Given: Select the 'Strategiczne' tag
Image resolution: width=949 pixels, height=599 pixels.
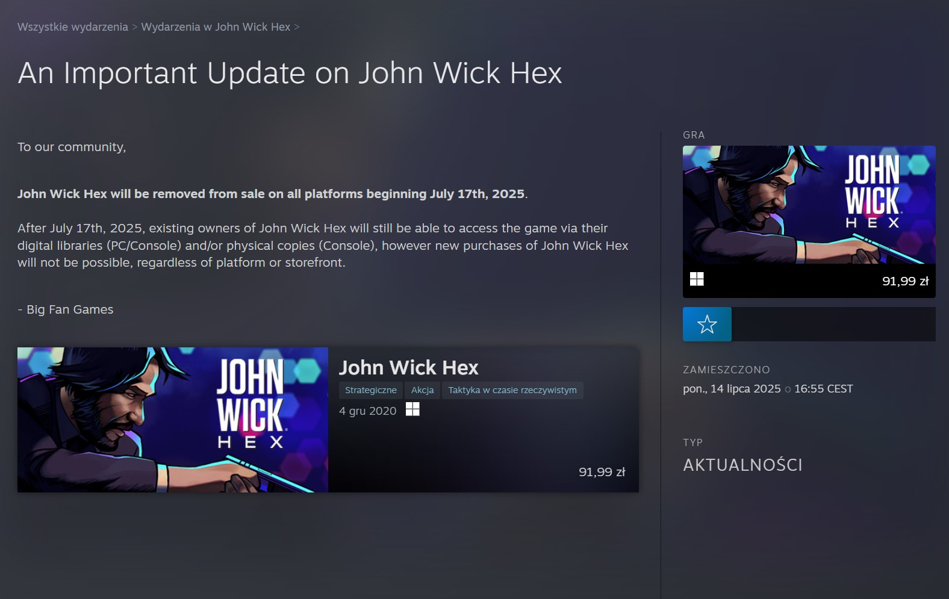Looking at the screenshot, I should [371, 390].
